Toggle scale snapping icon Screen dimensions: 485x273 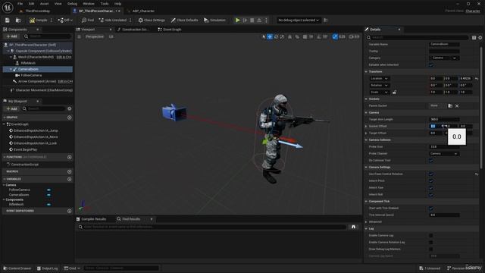(335, 36)
